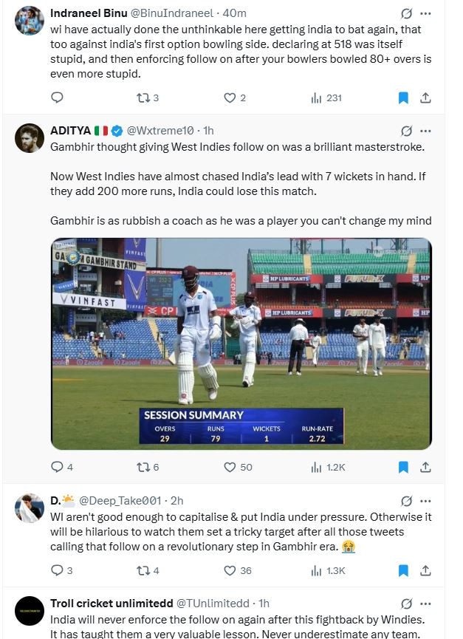
Task: Open ADITYA's profile avatar
Action: 30,138
